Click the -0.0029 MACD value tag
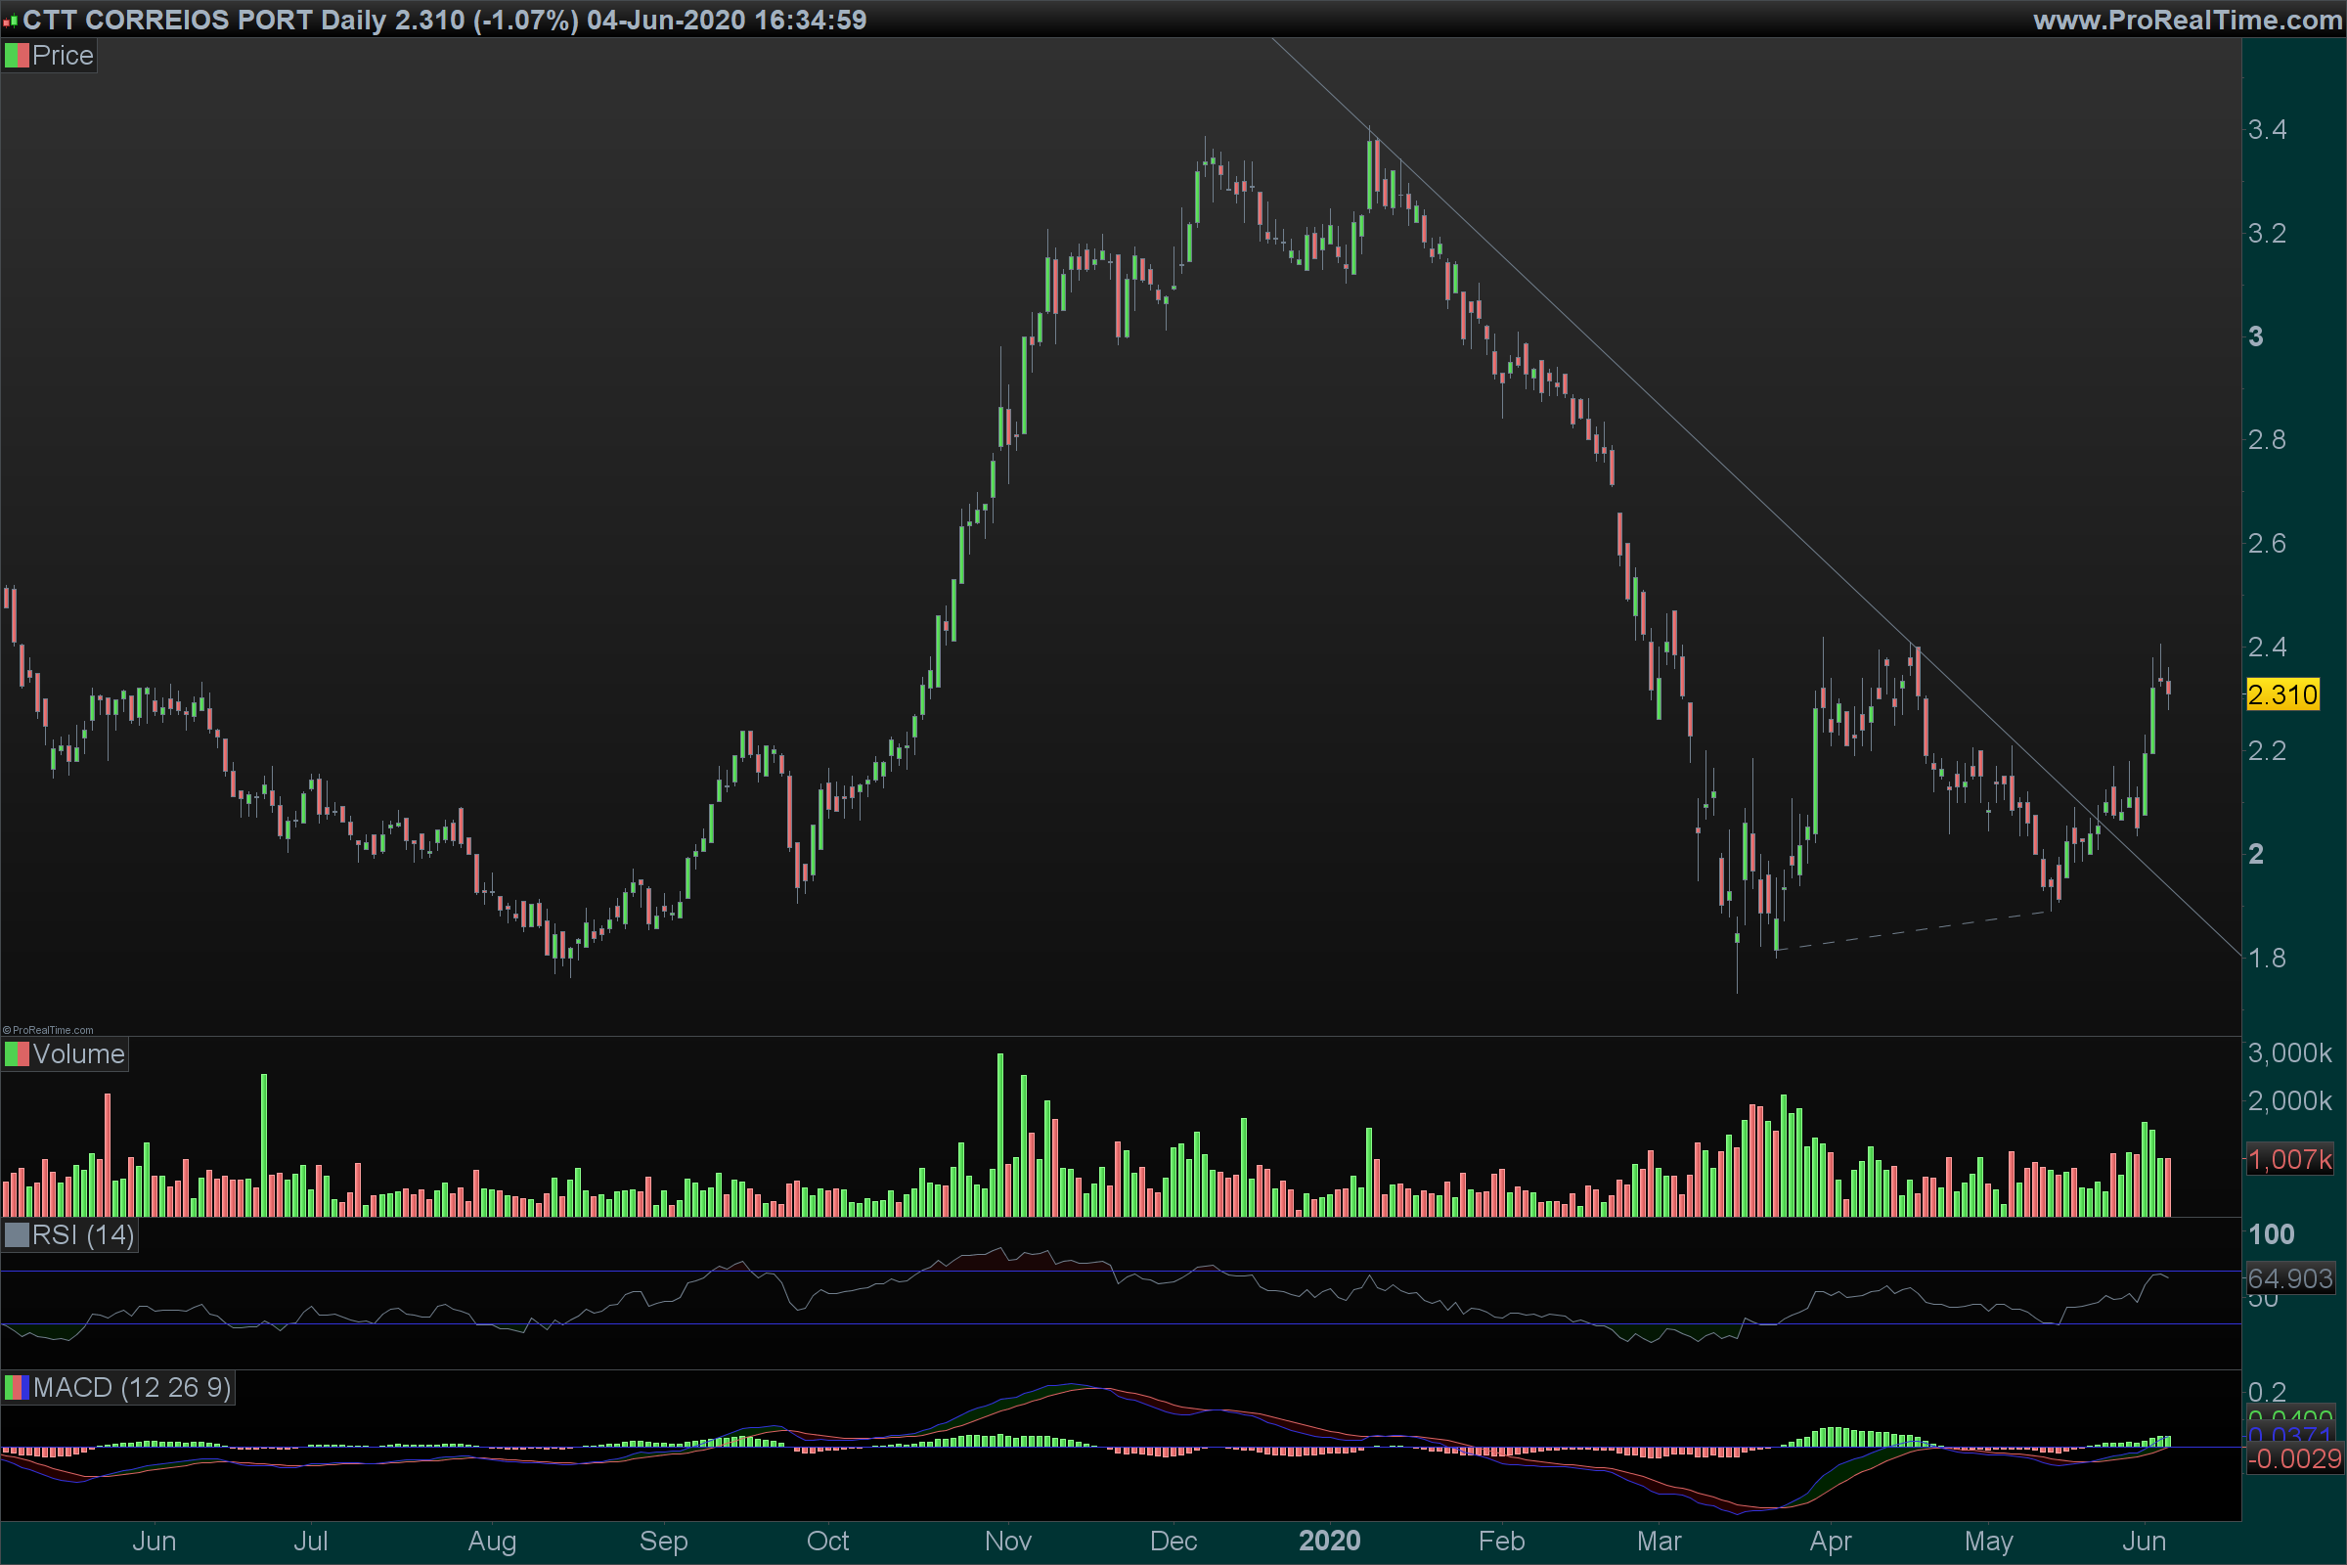 2293,1458
